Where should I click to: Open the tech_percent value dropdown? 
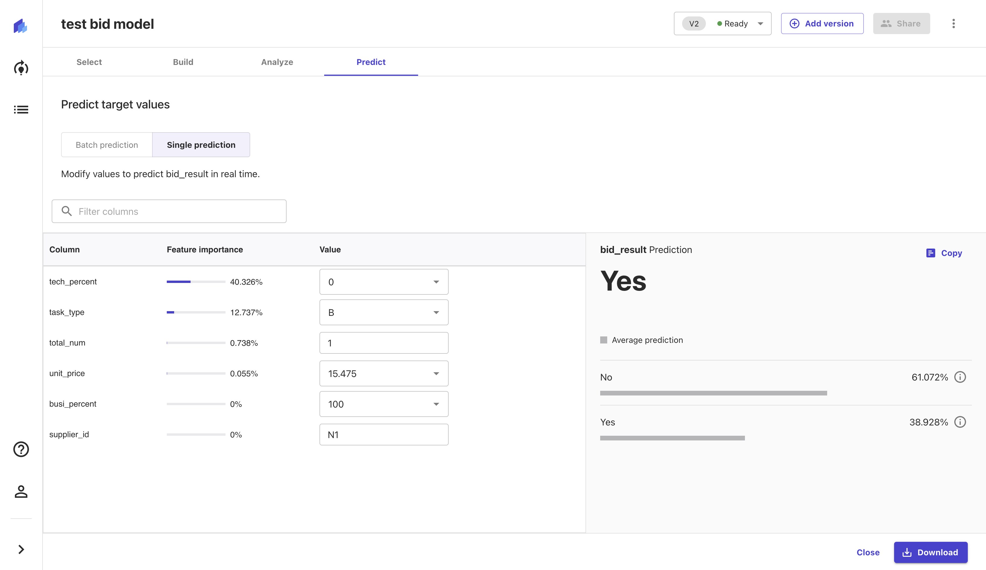pyautogui.click(x=383, y=282)
